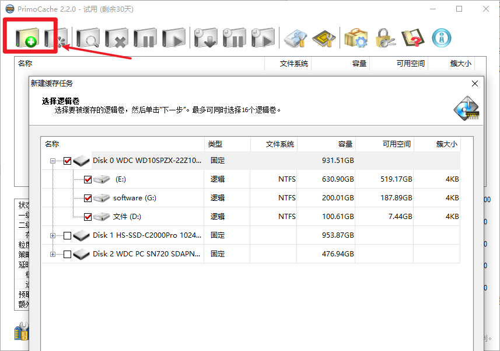Uncheck the software (G:) volume checkbox
This screenshot has width=500, height=351.
88,198
